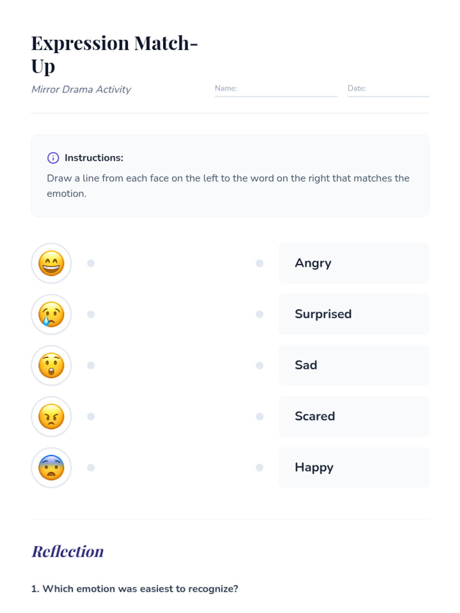
Task: Select the dot next to the crying face
Action: pyautogui.click(x=91, y=314)
